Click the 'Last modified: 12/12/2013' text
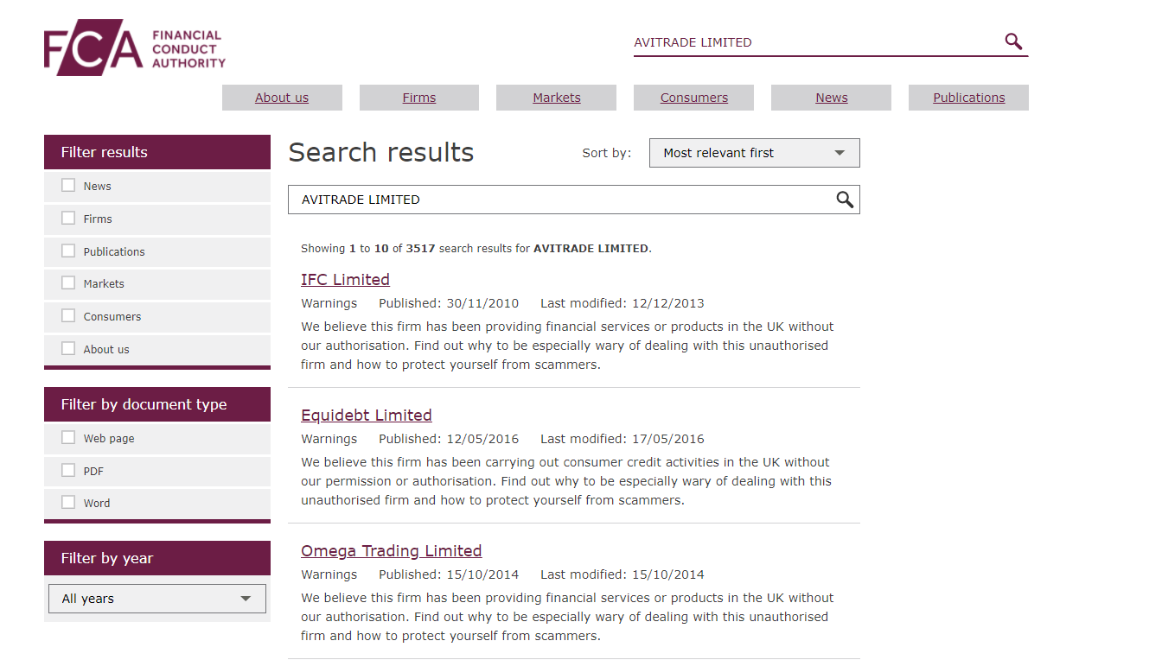Image resolution: width=1162 pixels, height=660 pixels. (622, 303)
